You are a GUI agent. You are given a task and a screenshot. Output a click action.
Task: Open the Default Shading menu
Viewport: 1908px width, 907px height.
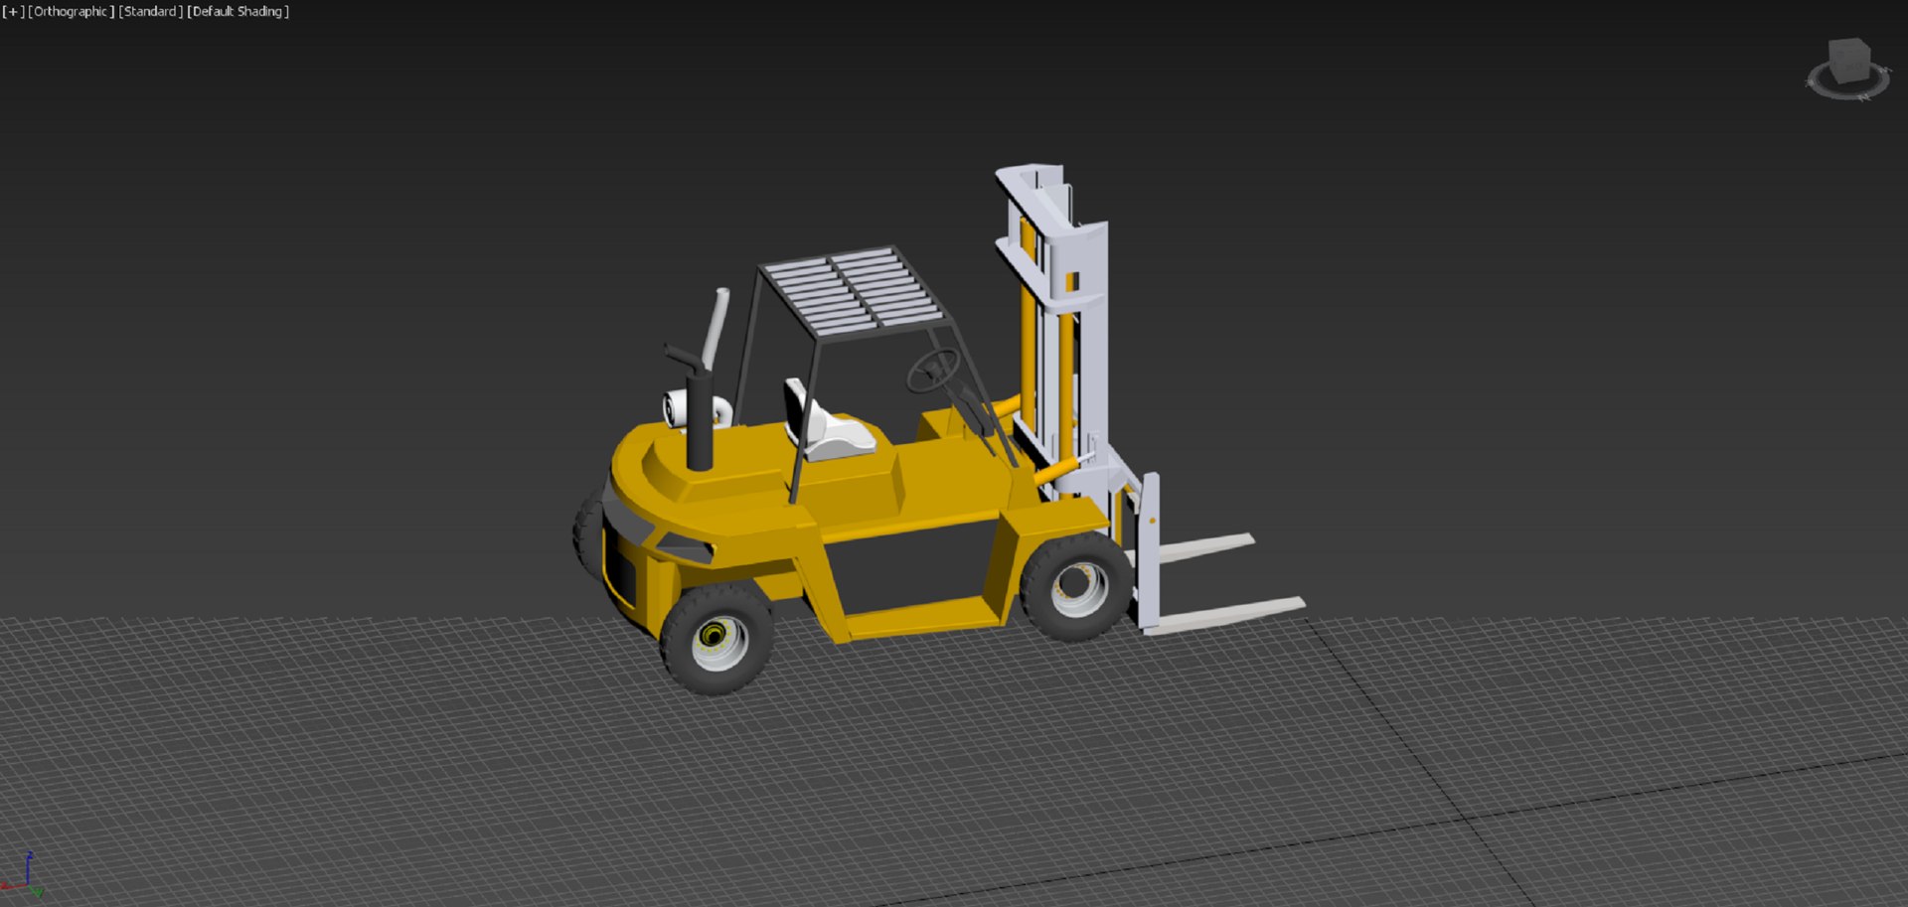pos(238,12)
